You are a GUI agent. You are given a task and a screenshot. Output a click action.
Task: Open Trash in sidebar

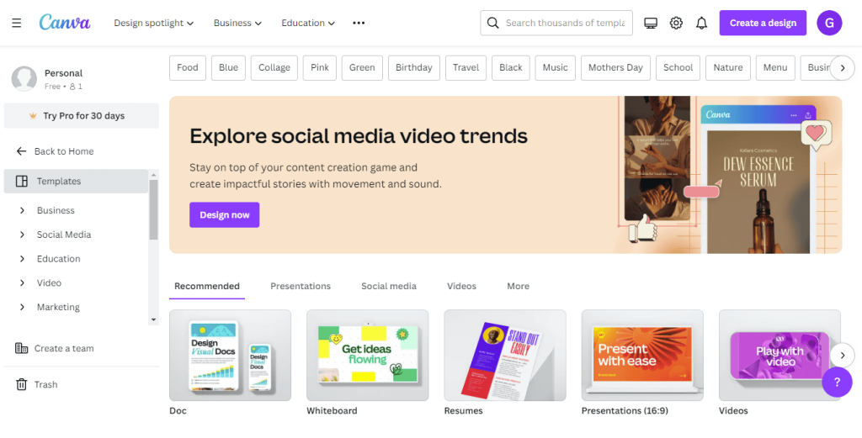pos(37,384)
